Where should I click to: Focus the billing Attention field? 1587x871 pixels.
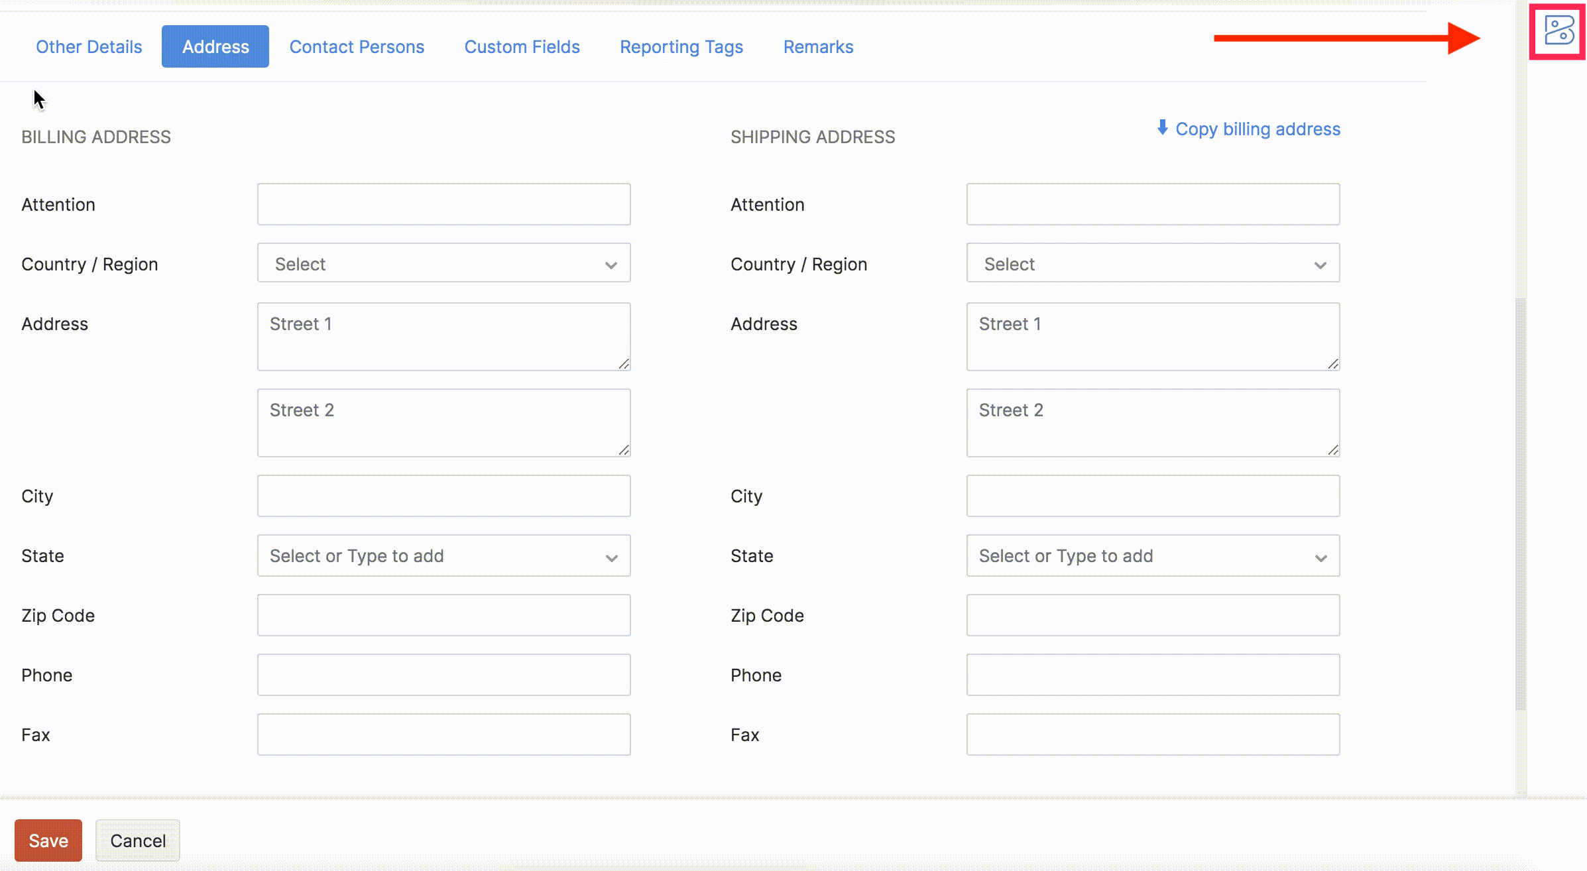(443, 204)
